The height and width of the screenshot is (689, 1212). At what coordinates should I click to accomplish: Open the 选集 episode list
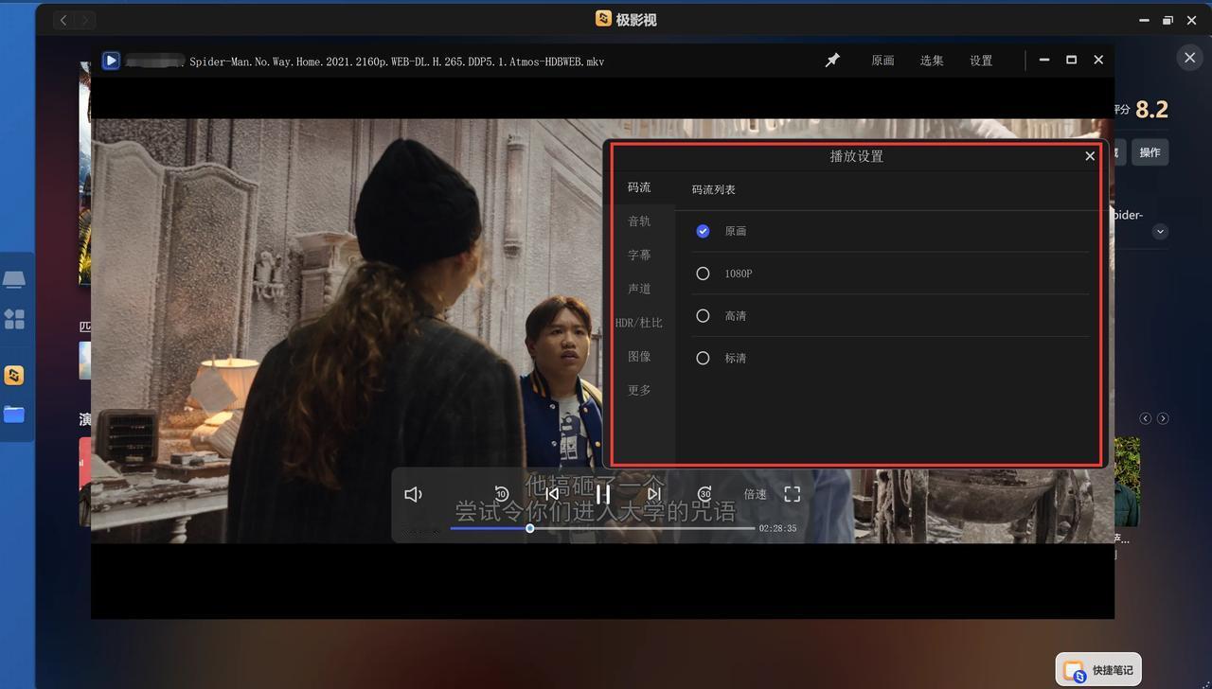pos(932,61)
